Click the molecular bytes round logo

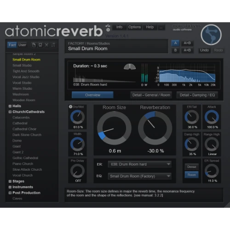point(211,35)
